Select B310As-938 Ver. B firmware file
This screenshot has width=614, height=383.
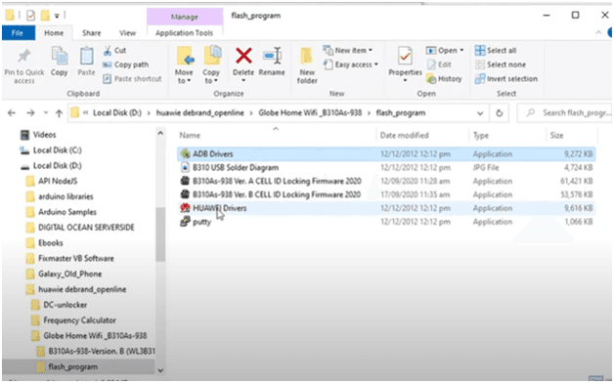click(386, 194)
